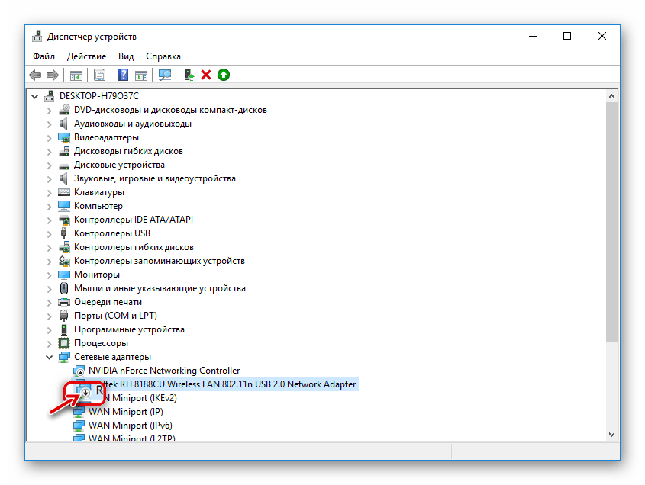
Task: Click the Контроллеры USB plug icon
Action: 64,233
